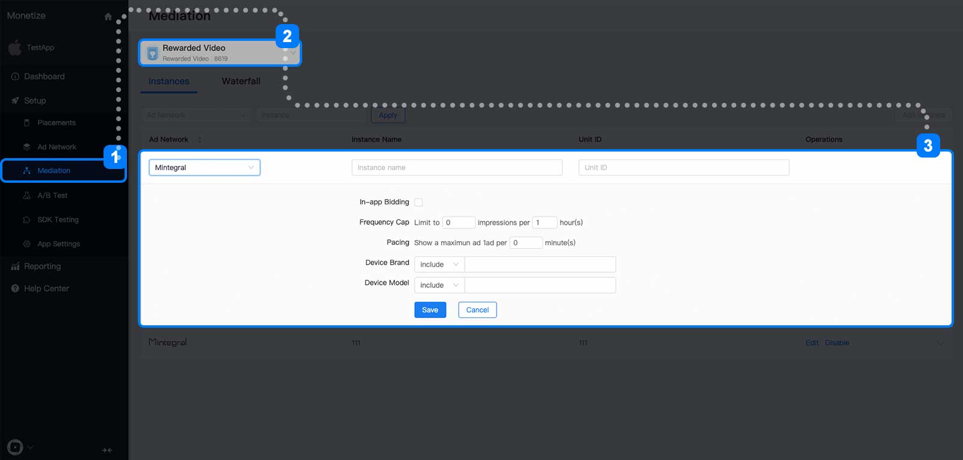Click the Save button
The width and height of the screenshot is (963, 460).
[x=430, y=310]
